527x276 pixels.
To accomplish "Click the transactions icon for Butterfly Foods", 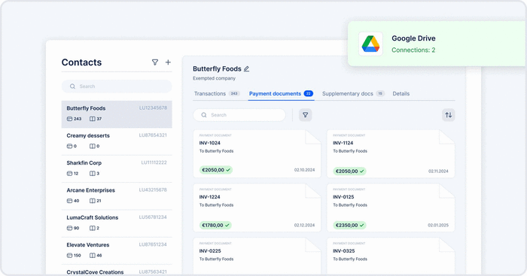I will tap(69, 119).
